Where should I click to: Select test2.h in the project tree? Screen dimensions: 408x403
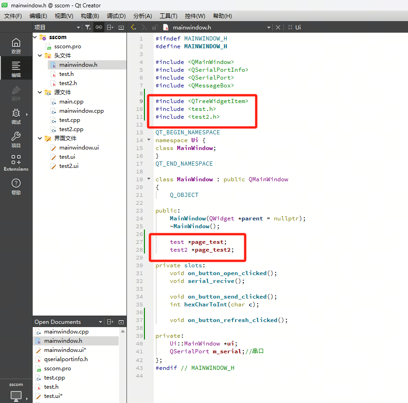click(x=68, y=83)
